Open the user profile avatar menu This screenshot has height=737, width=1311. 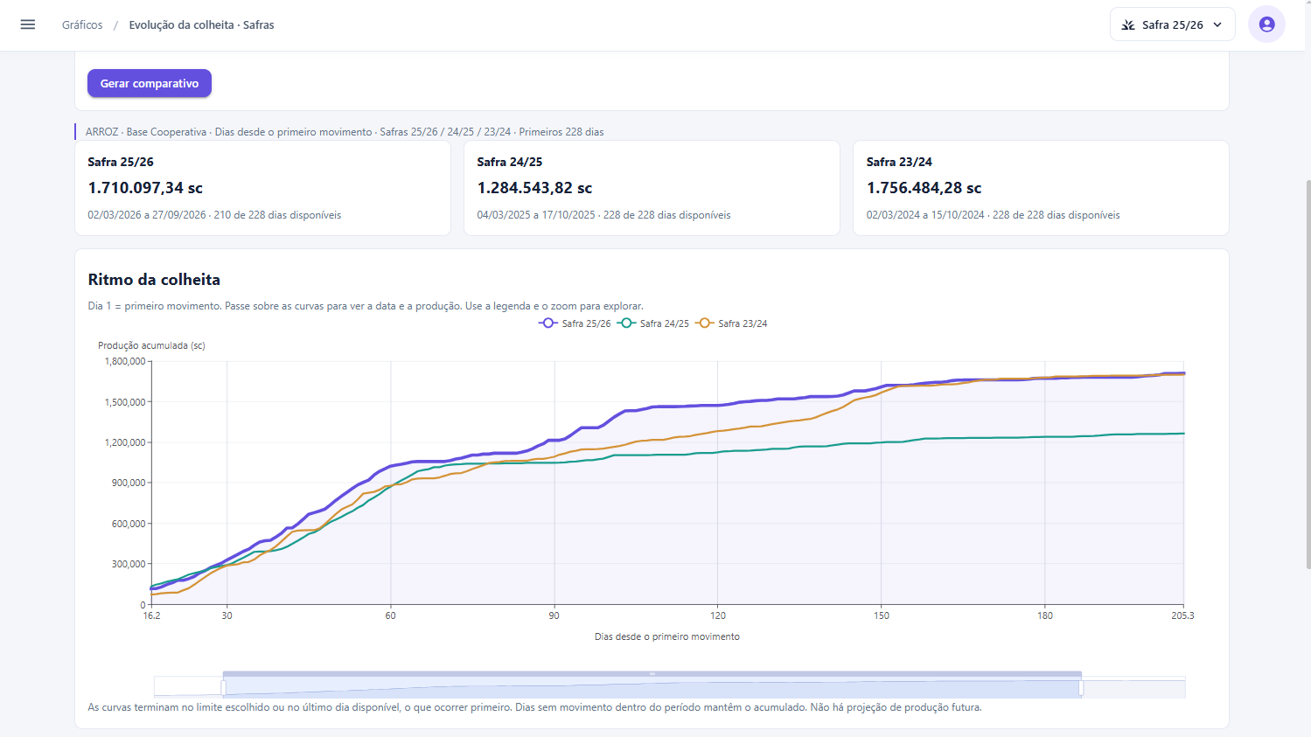[x=1266, y=24]
